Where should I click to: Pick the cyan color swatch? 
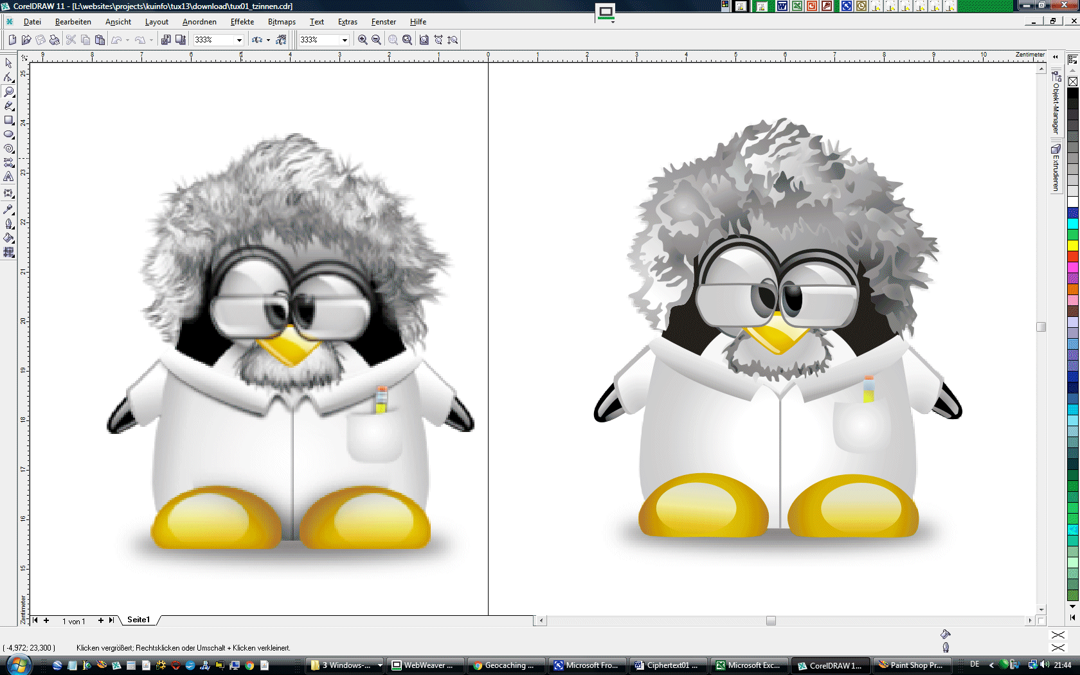coord(1073,224)
